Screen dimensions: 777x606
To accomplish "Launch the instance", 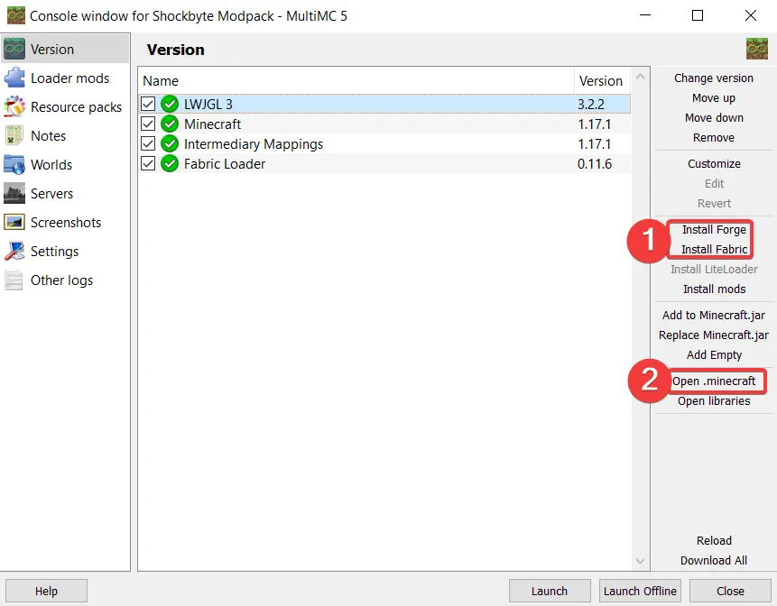I will click(x=550, y=592).
